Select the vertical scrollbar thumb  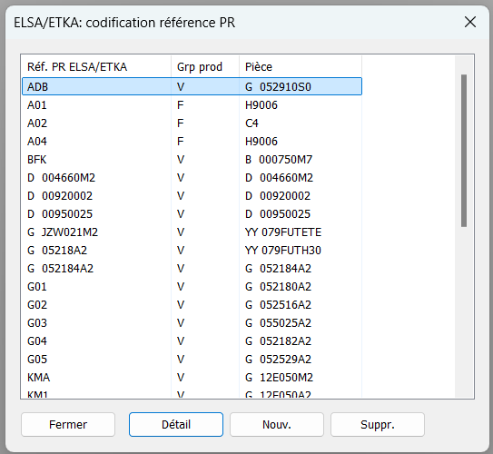coord(464,151)
